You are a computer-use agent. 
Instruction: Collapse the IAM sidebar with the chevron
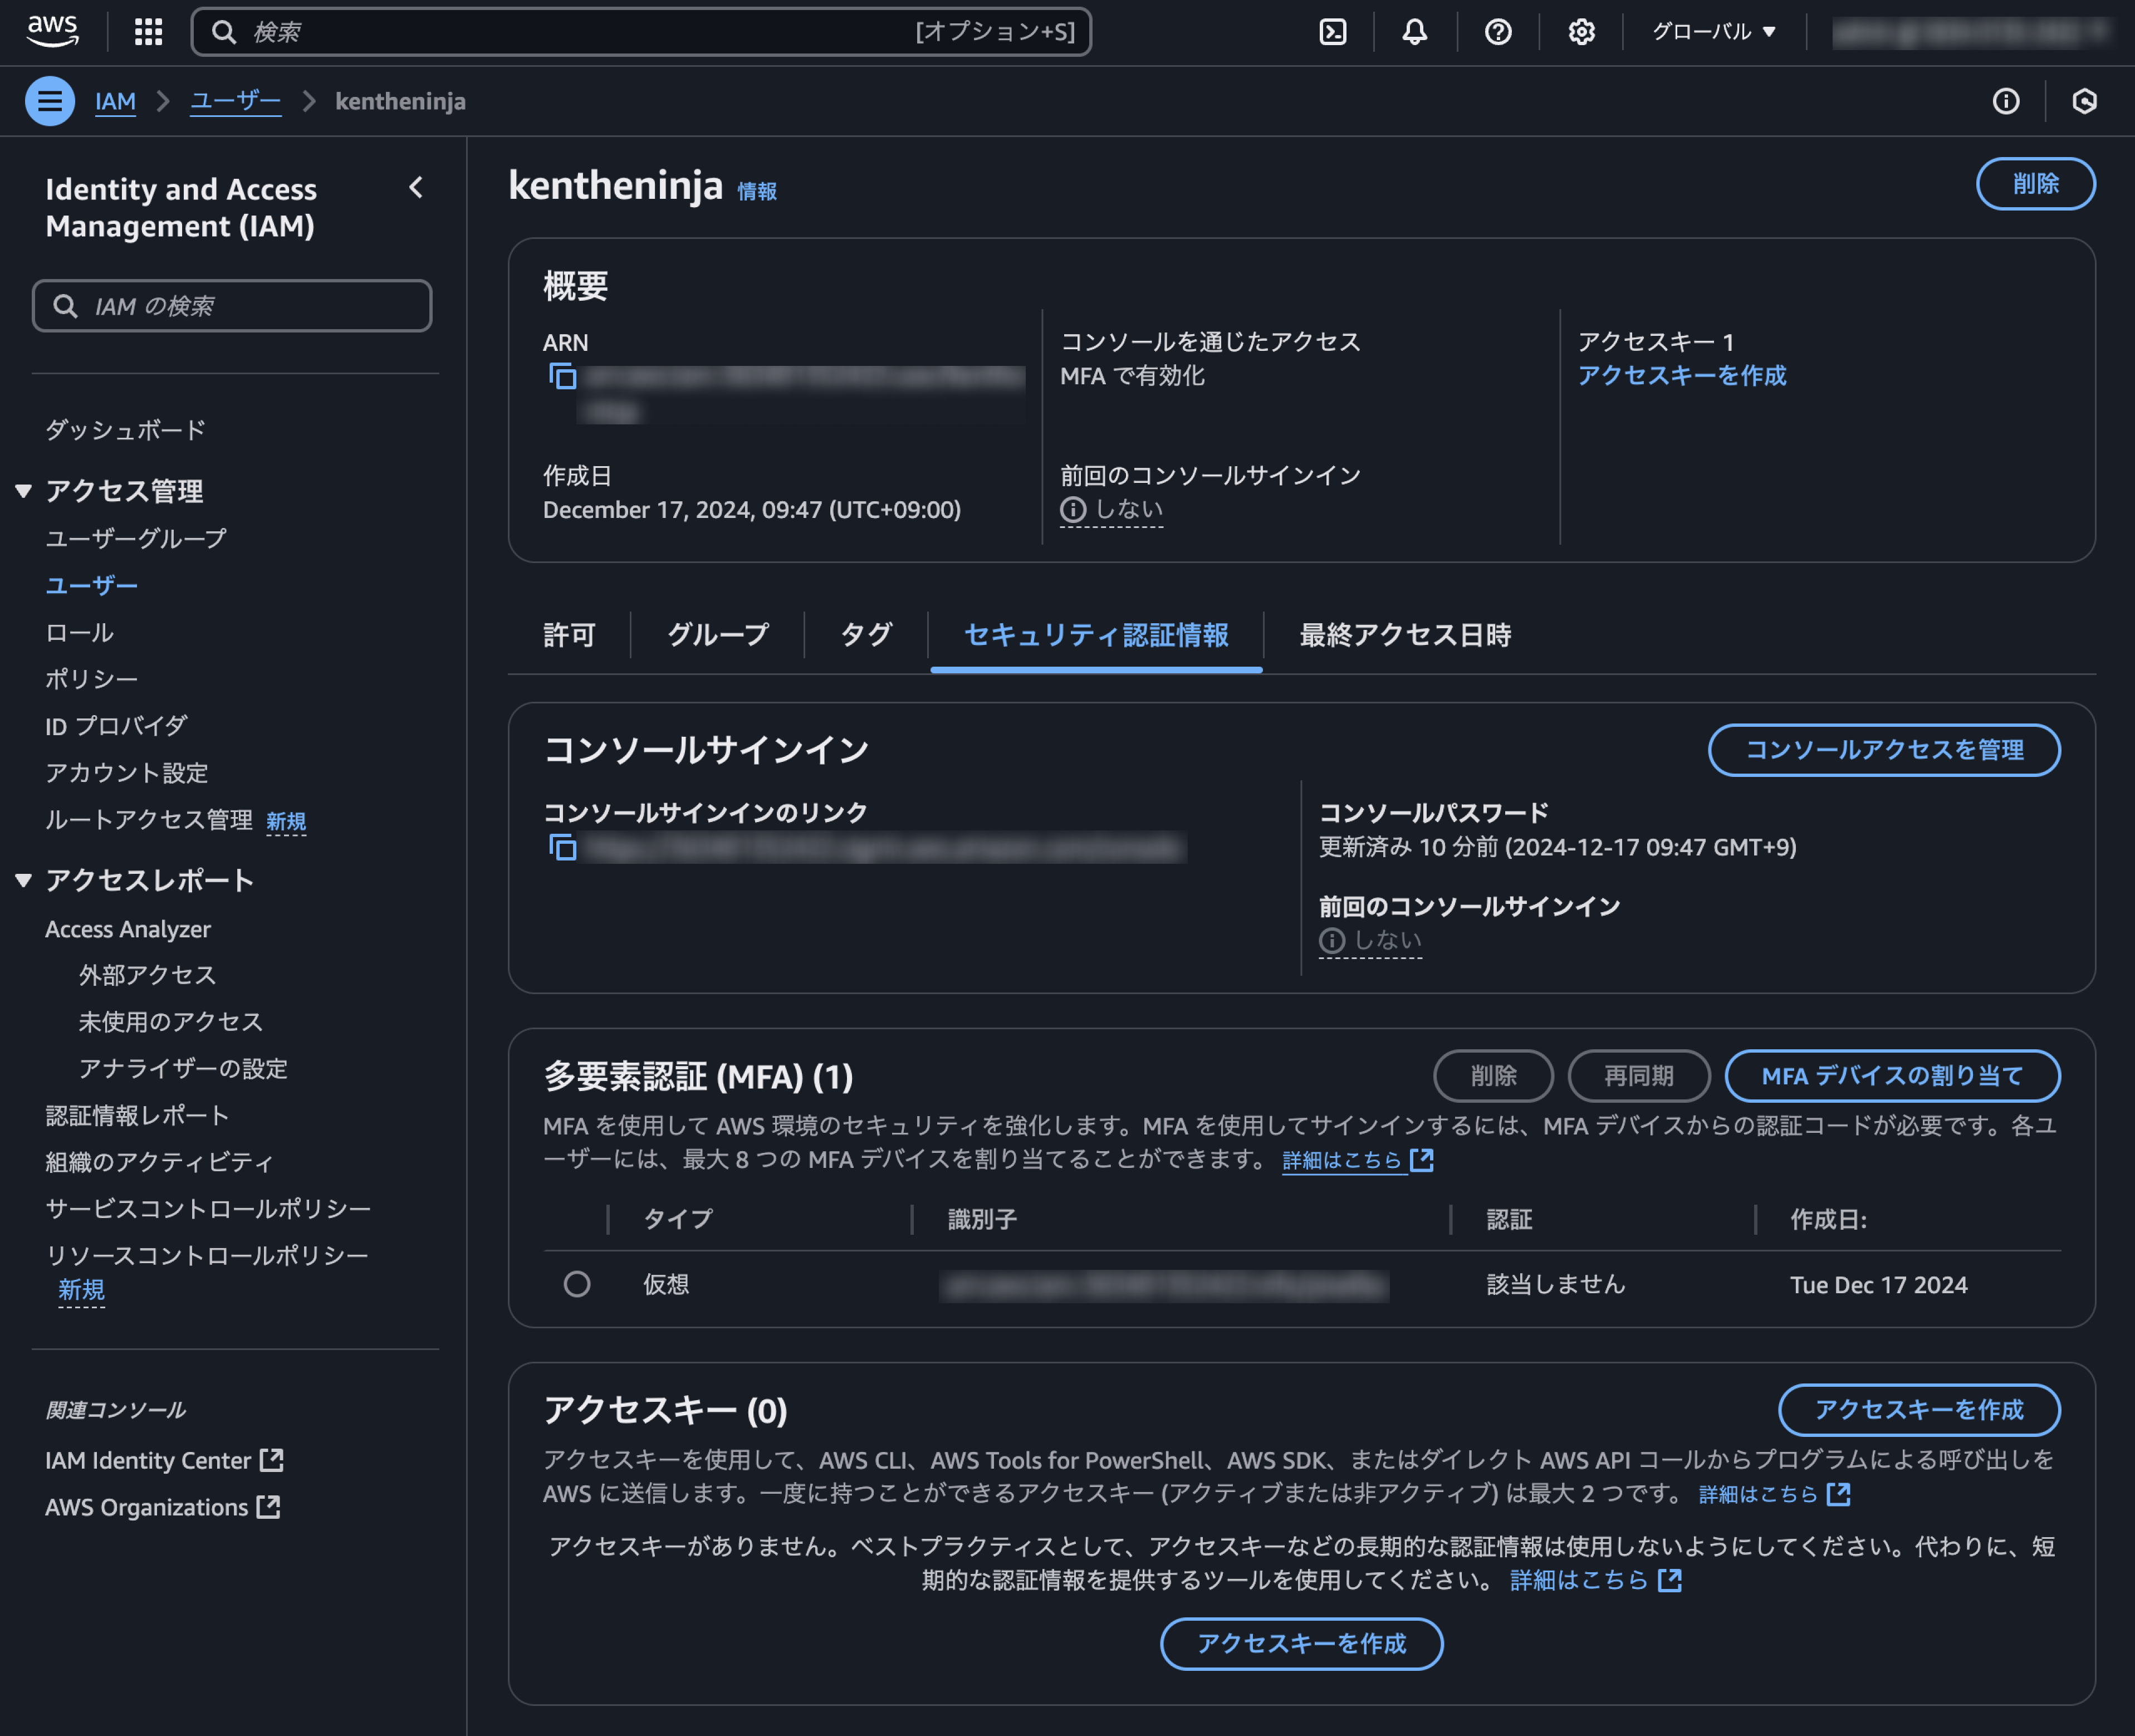click(416, 188)
